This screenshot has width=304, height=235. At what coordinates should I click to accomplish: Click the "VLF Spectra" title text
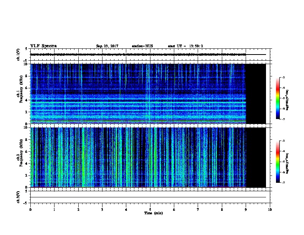tap(43, 46)
